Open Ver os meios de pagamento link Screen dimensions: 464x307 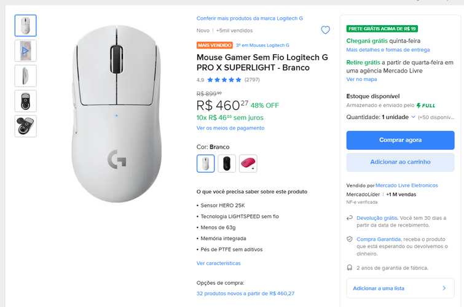pos(230,128)
